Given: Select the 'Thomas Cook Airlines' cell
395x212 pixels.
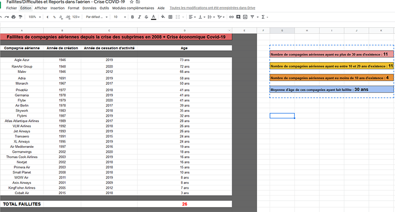Looking at the screenshot, I should click(22, 157).
